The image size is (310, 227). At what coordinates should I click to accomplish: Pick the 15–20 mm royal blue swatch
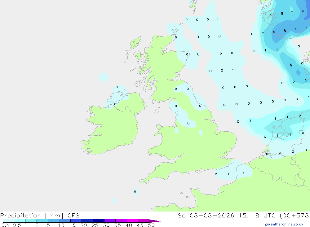pyautogui.click(x=76, y=221)
